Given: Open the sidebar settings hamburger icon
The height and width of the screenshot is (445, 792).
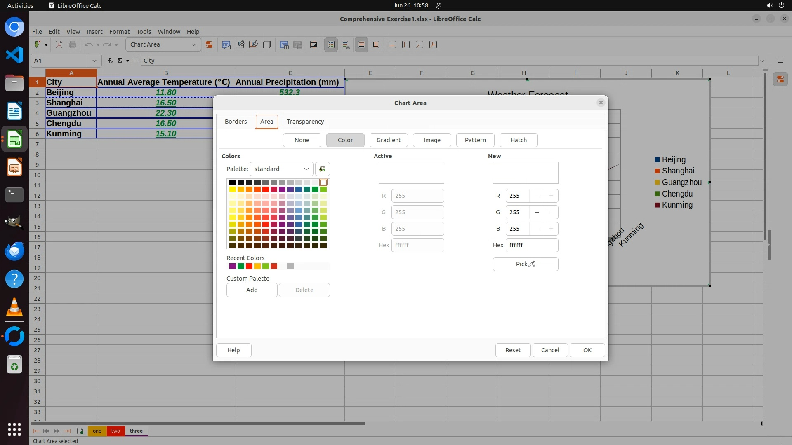Looking at the screenshot, I should [x=780, y=61].
